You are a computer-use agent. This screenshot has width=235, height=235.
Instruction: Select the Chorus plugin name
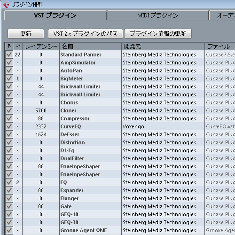click(69, 102)
